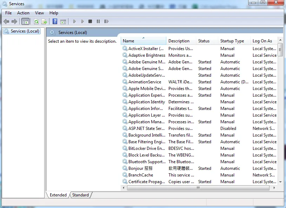The width and height of the screenshot is (286, 208).
Task: Click the gear icon beside Application Identity
Action: [x=125, y=102]
